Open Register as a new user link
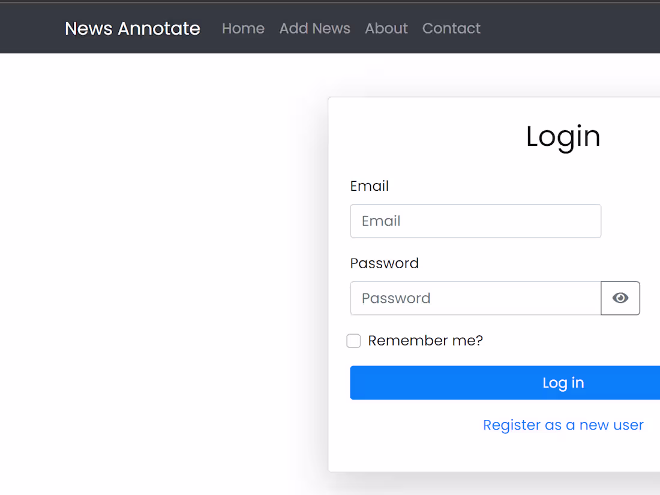The height and width of the screenshot is (495, 660). tap(563, 425)
